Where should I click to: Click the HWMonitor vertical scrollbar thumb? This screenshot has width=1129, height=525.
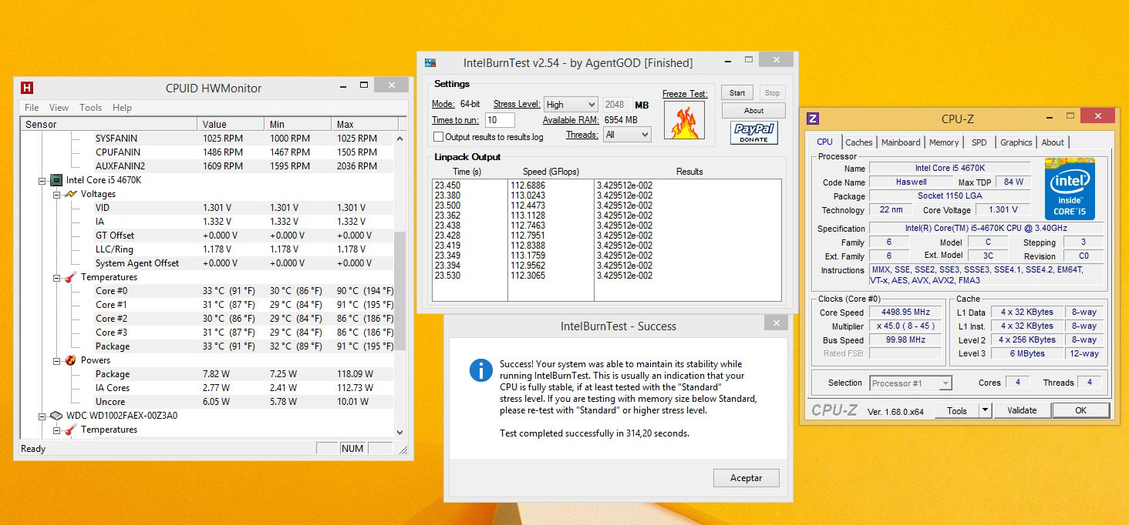399,292
